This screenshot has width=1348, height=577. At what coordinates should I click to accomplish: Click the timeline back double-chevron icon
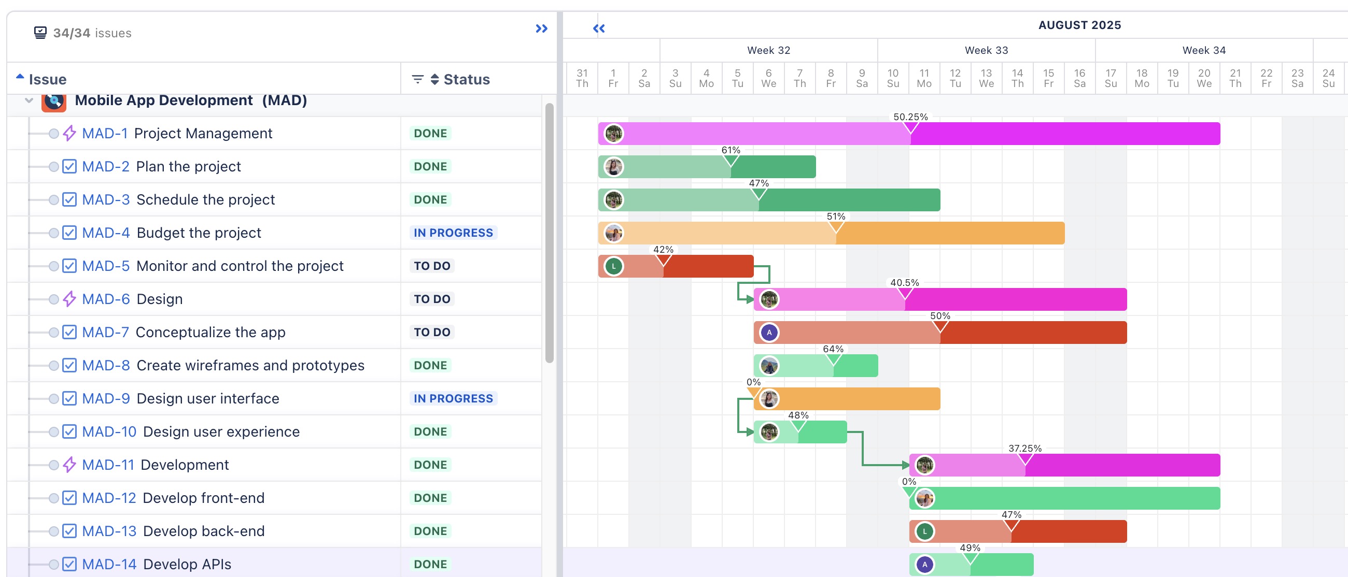pos(599,28)
